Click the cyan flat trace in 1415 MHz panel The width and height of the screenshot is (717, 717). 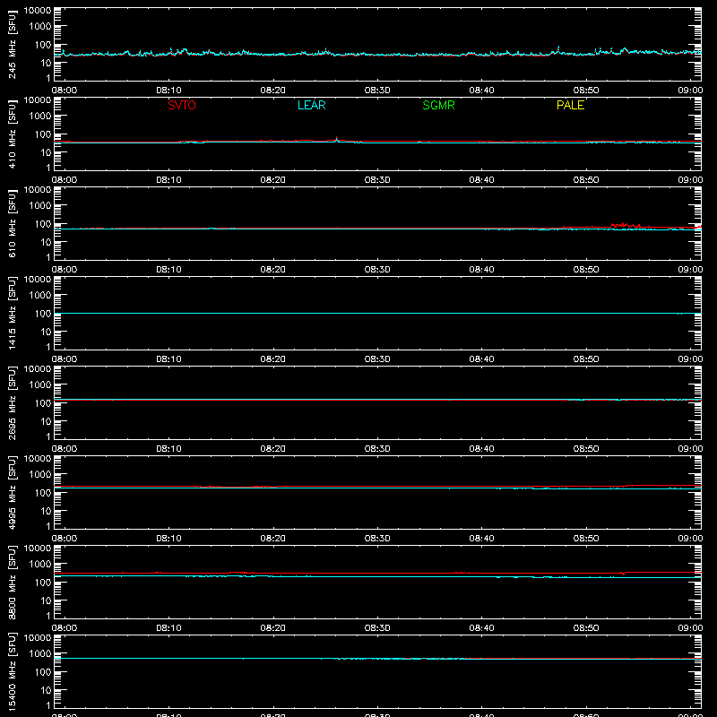pos(377,313)
